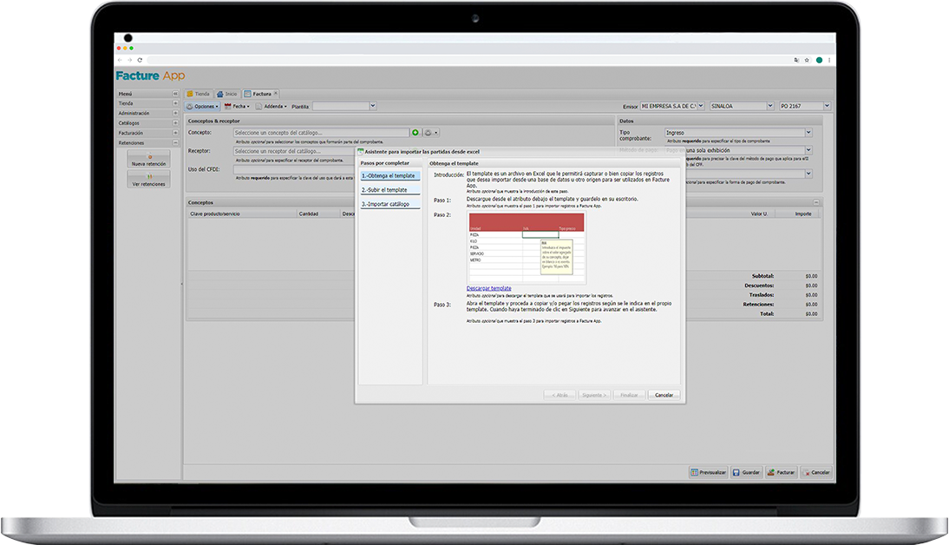The height and width of the screenshot is (545, 949).
Task: Click the green add concept icon
Action: (416, 133)
